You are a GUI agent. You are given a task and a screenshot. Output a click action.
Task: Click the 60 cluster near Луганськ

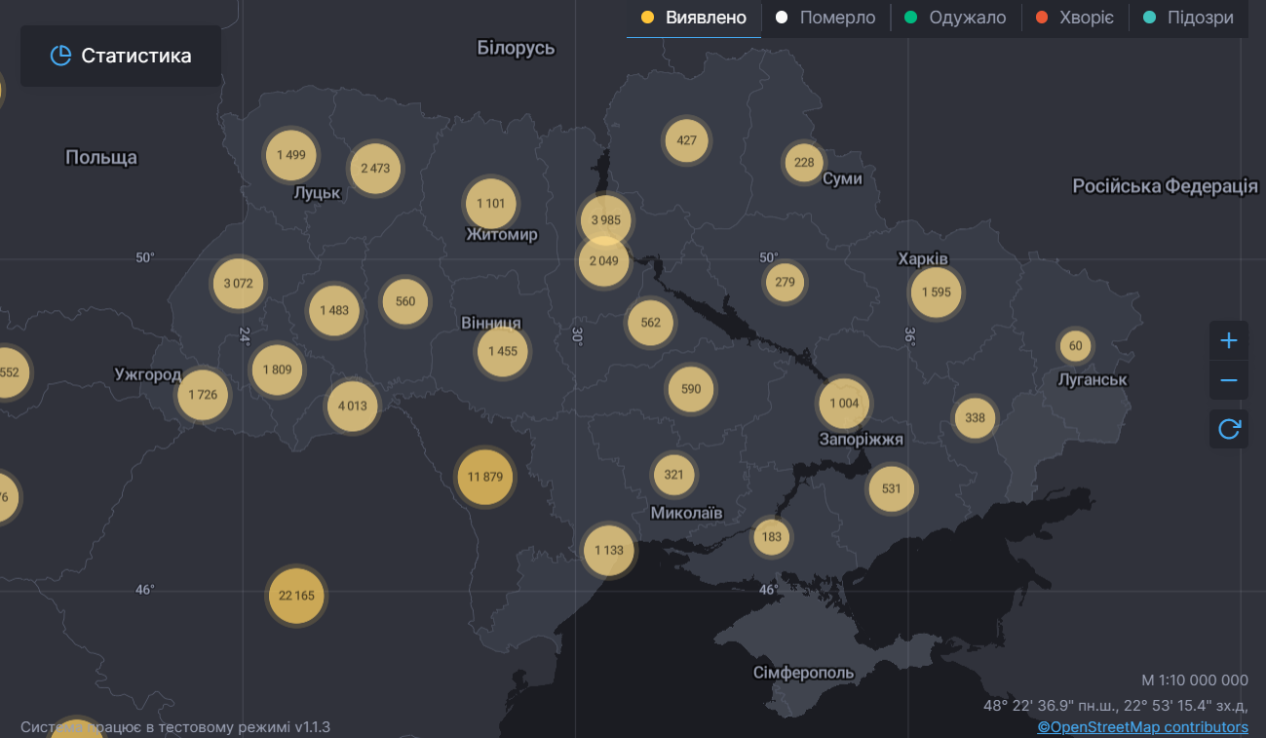[1076, 345]
